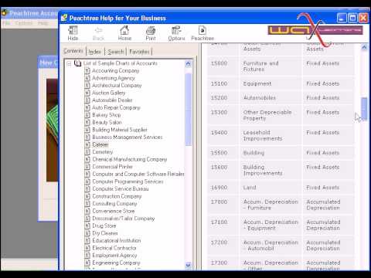
Task: Open Educational Institution topic
Action: click(117, 240)
